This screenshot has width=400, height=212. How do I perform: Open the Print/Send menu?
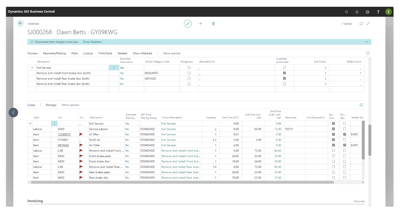[105, 53]
